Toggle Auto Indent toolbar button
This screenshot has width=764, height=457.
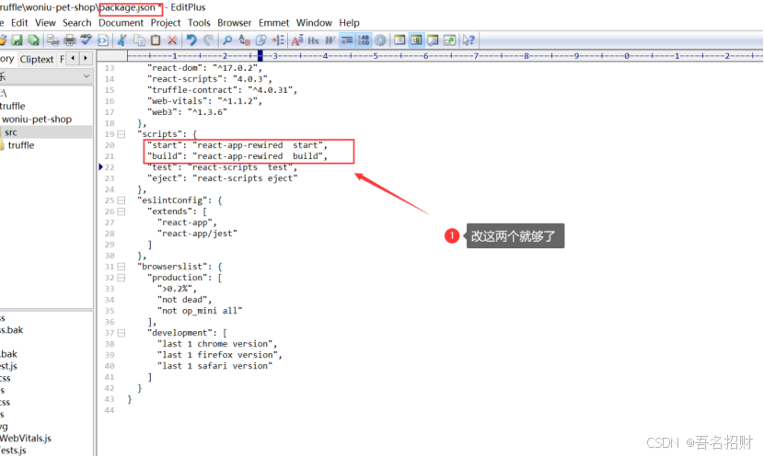pos(346,40)
